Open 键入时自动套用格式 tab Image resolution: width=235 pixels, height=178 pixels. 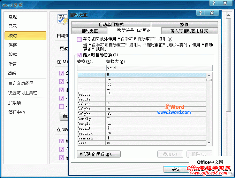pyautogui.click(x=189, y=31)
